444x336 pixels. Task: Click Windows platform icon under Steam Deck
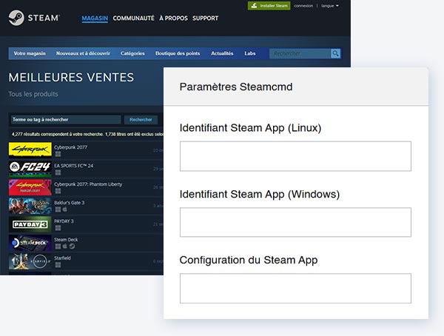[x=58, y=246]
